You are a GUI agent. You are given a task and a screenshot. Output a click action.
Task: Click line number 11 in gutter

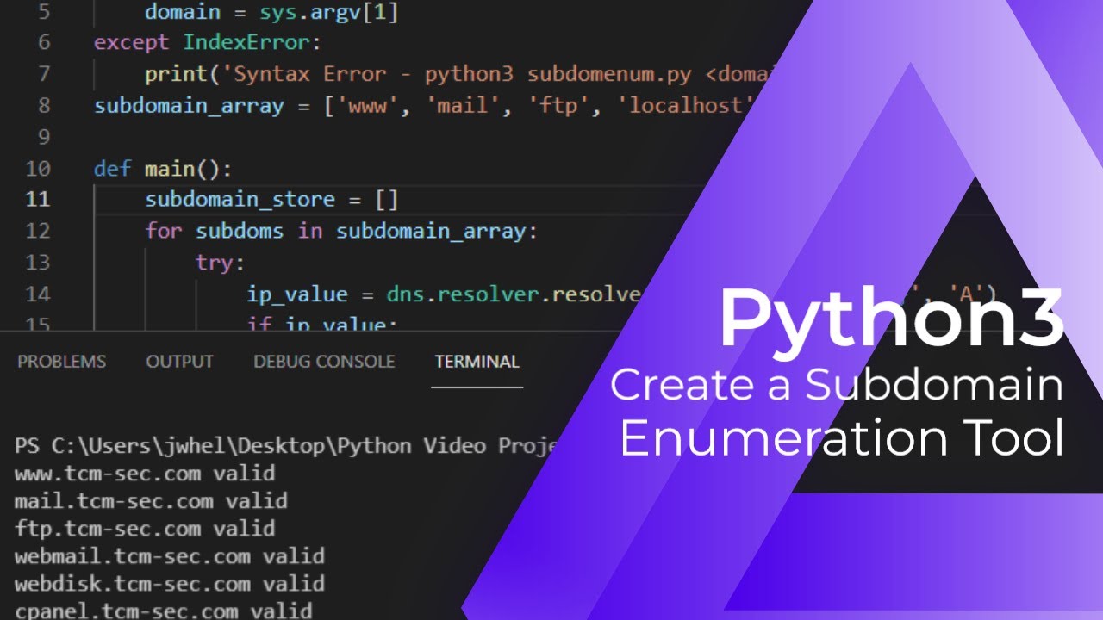38,200
